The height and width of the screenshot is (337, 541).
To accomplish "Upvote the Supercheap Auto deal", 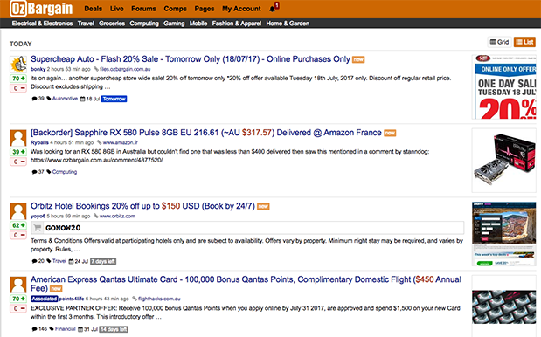I will pyautogui.click(x=18, y=79).
